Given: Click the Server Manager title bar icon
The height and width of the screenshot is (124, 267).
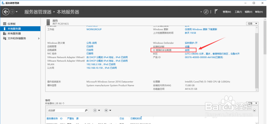Looking at the screenshot, I should click(3, 3).
